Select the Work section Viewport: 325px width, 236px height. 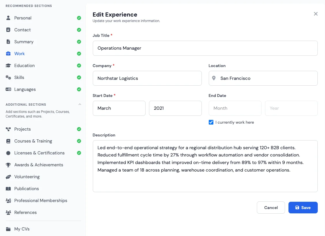click(x=43, y=53)
